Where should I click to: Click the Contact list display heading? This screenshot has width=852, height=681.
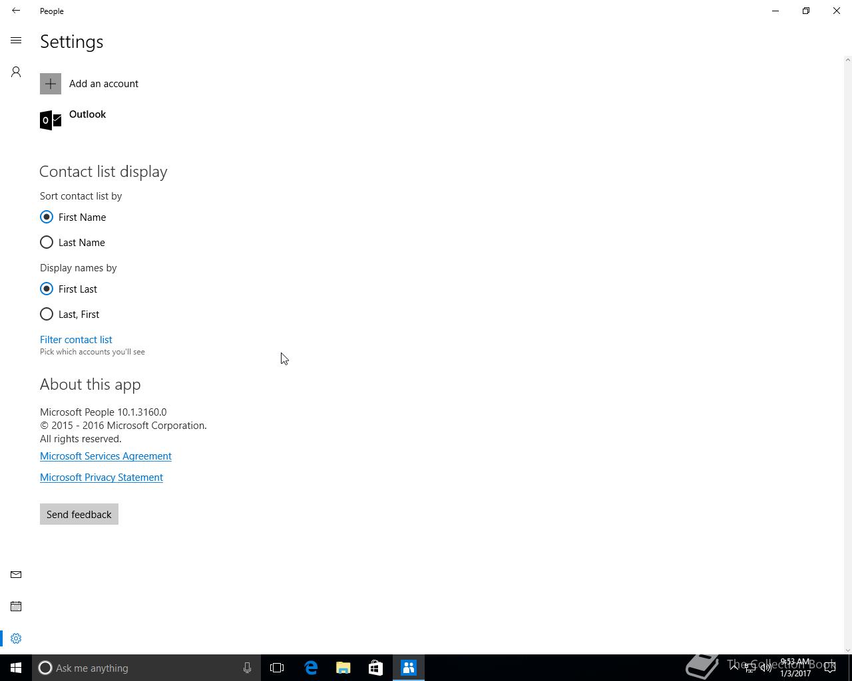point(104,172)
